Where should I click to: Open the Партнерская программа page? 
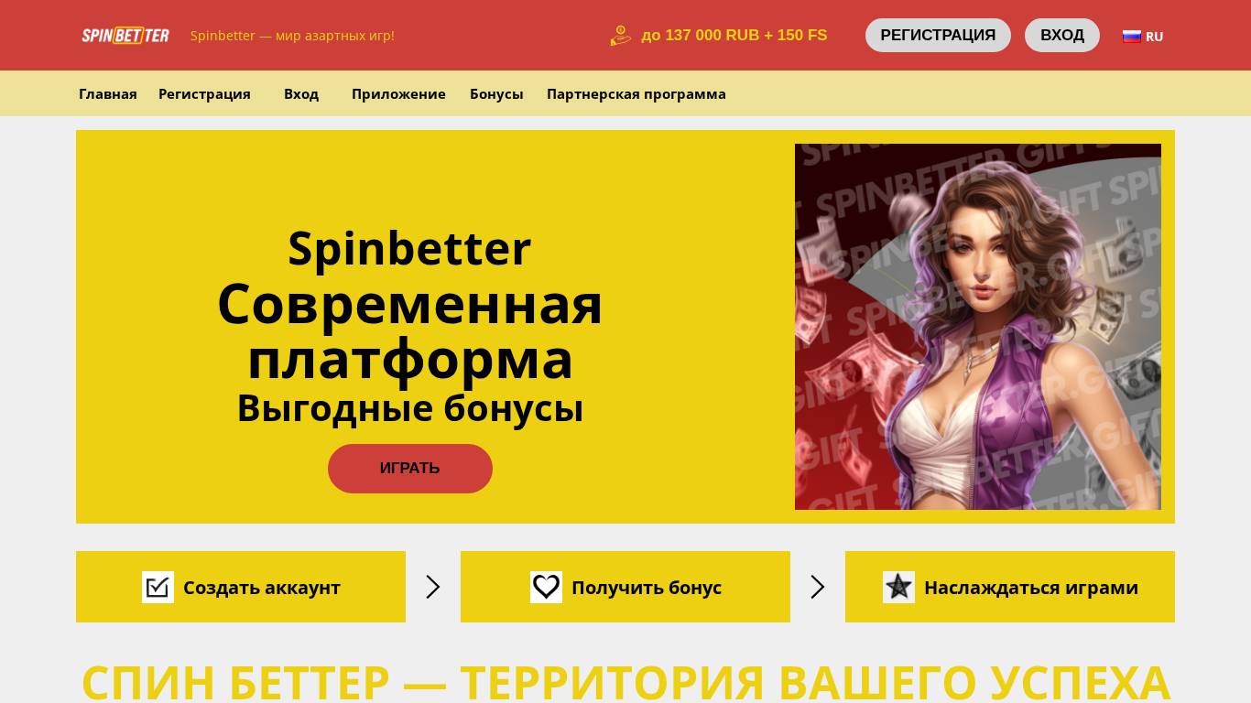(x=636, y=93)
